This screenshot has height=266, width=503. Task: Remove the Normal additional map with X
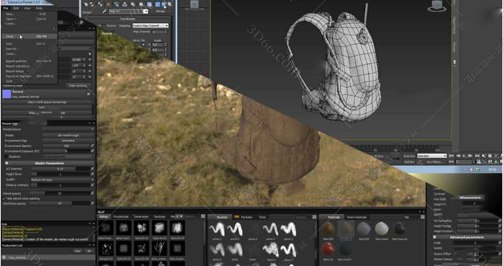[88, 94]
